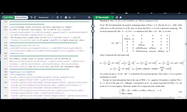The image size is (187, 112).
Task: Fold the equation block at line 435
Action: pyautogui.click(x=8, y=48)
